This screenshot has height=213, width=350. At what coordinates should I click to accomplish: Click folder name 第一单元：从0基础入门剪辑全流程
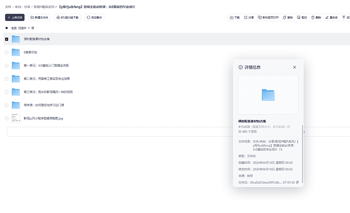46,65
